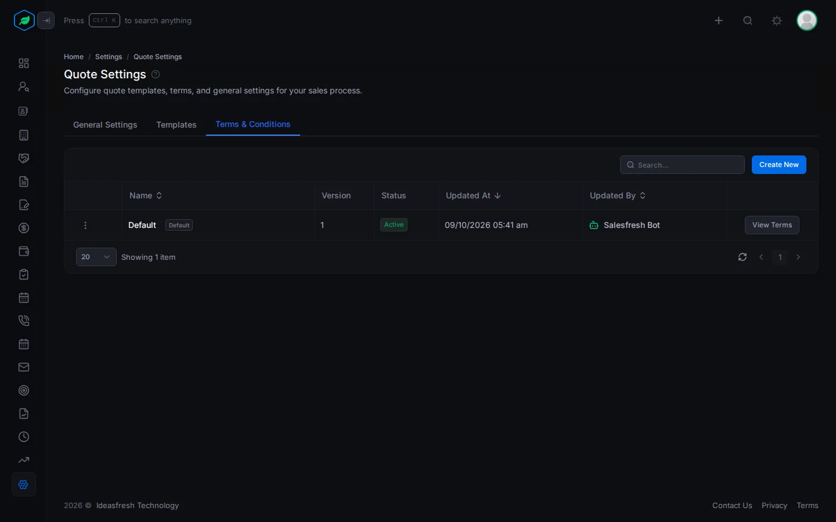Viewport: 836px width, 522px height.
Task: Open the handshake (deals) sidebar icon
Action: coord(24,158)
